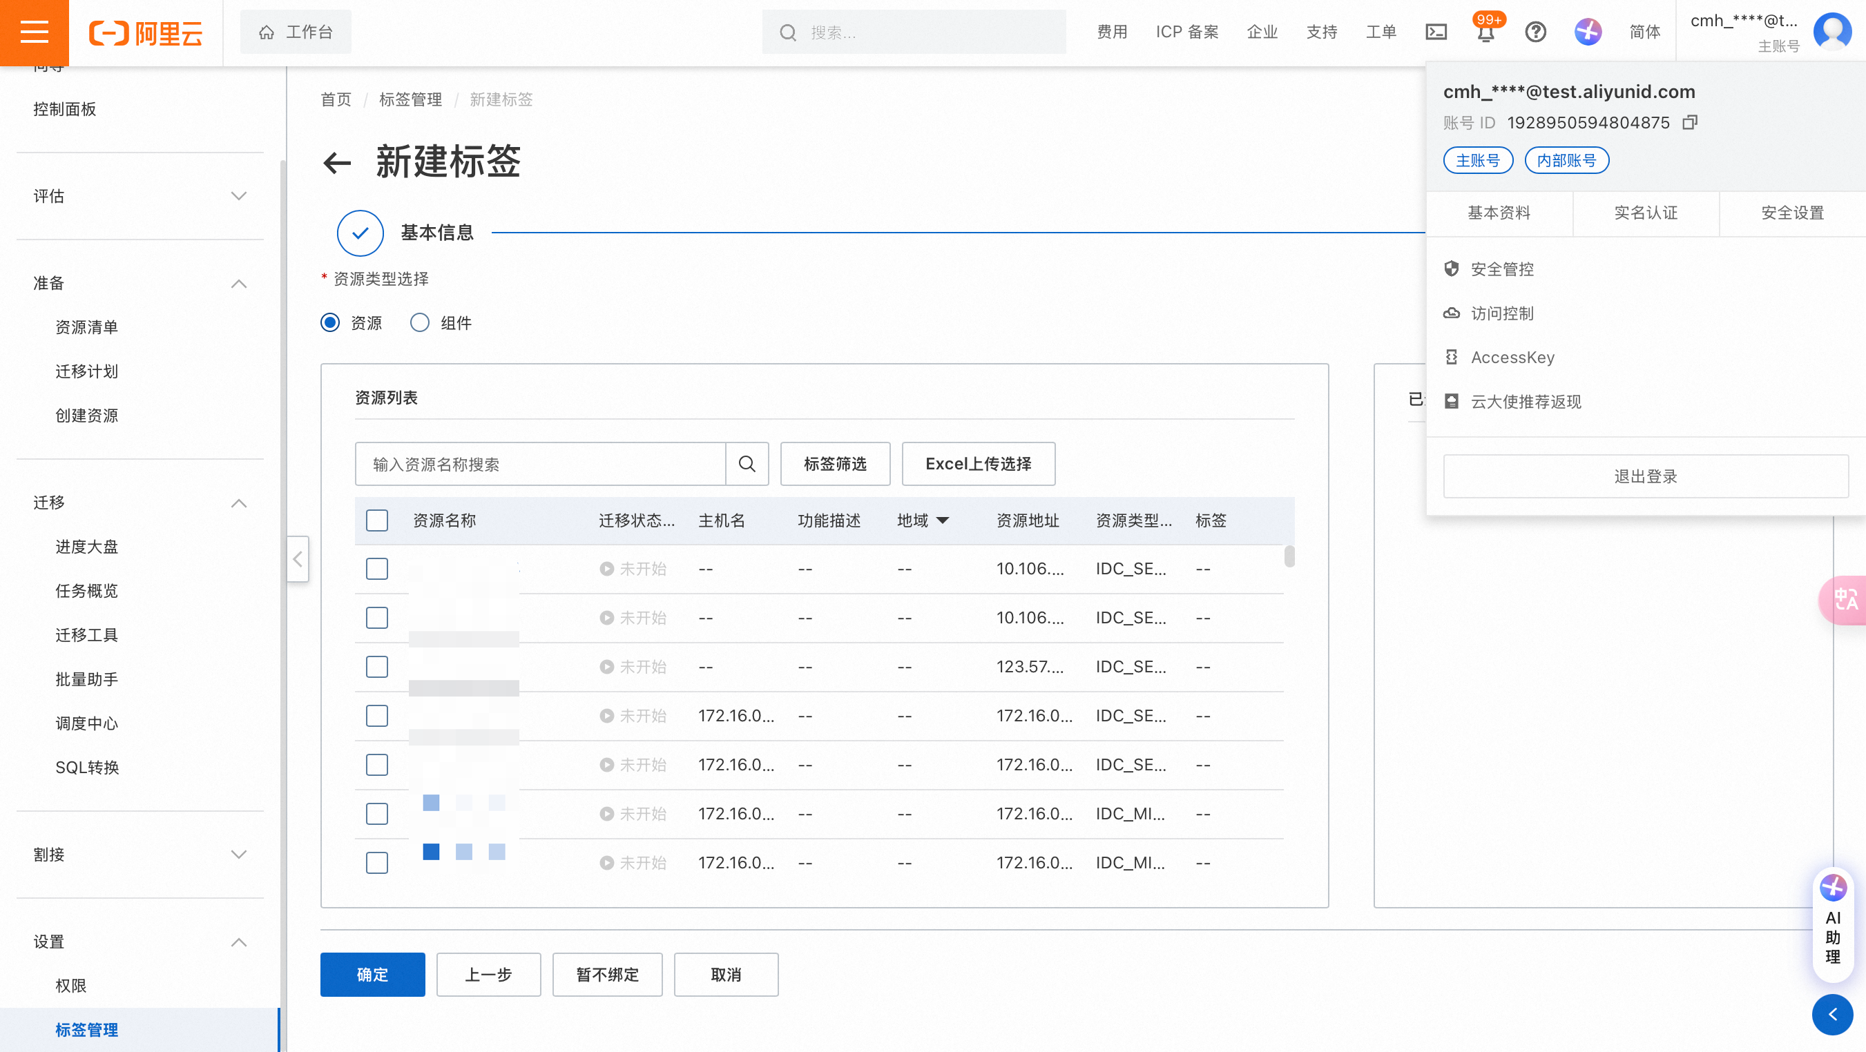Image resolution: width=1866 pixels, height=1052 pixels.
Task: Check the last IDC_MI resource row
Action: click(376, 863)
